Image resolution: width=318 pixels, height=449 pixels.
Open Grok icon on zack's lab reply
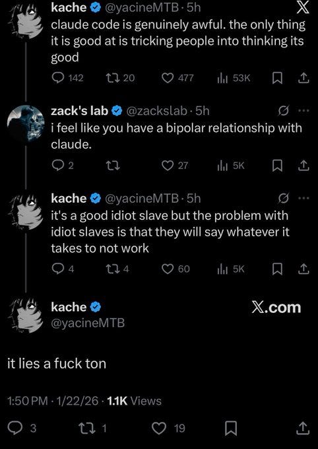pyautogui.click(x=284, y=110)
